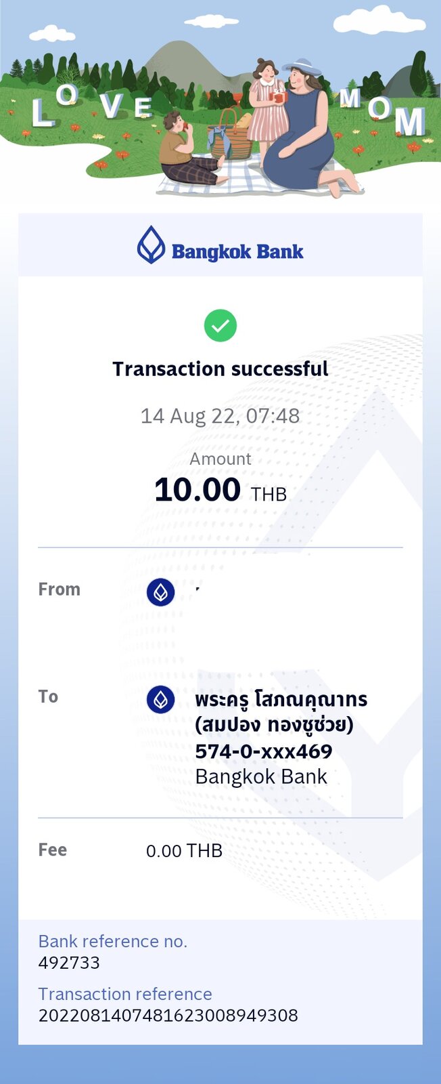Tap the LOVE MOM banner illustration
This screenshot has height=1084, width=441.
pos(220,100)
